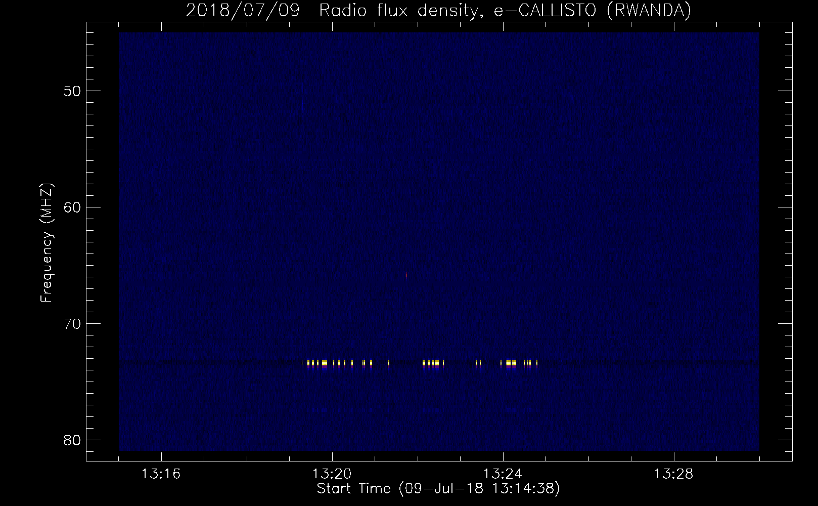The width and height of the screenshot is (818, 506).
Task: Click the 'Start Time (09-Jul-18 13:14:38)' label
Action: point(438,489)
